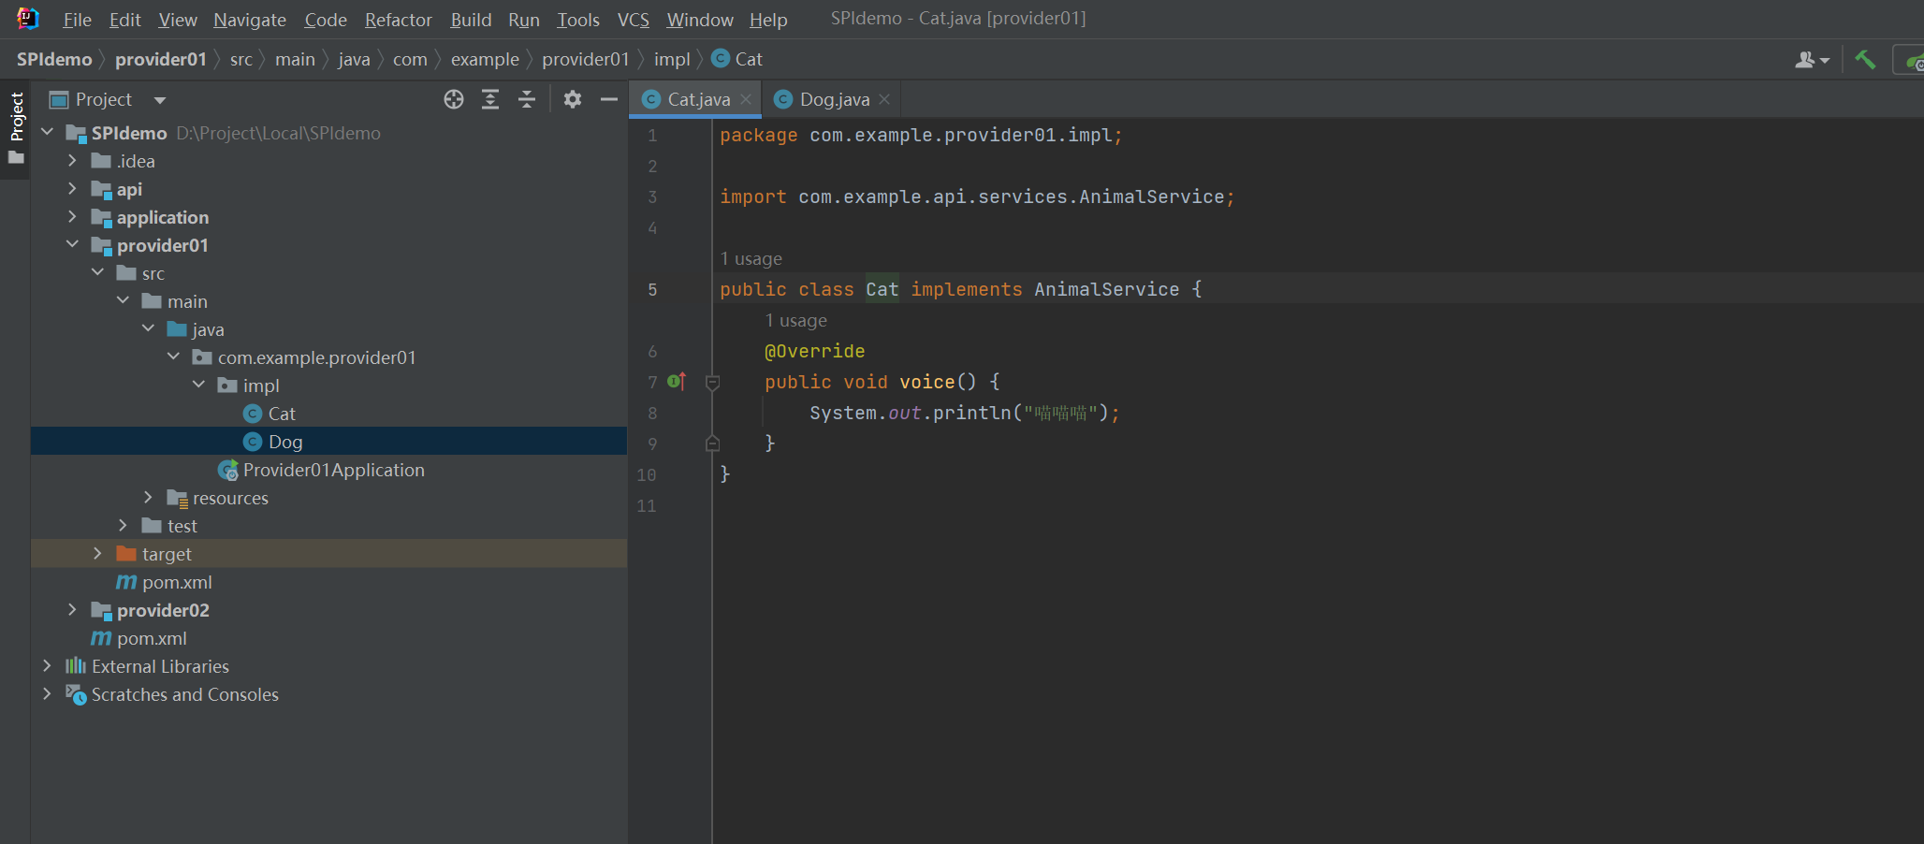Select Provider01Application in project tree
Screen dimensions: 1924x844
333,470
